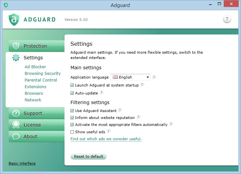Viewport: 241px width, 174px height.
Task: Click the small Adguard icon in title bar
Action: point(6,5)
